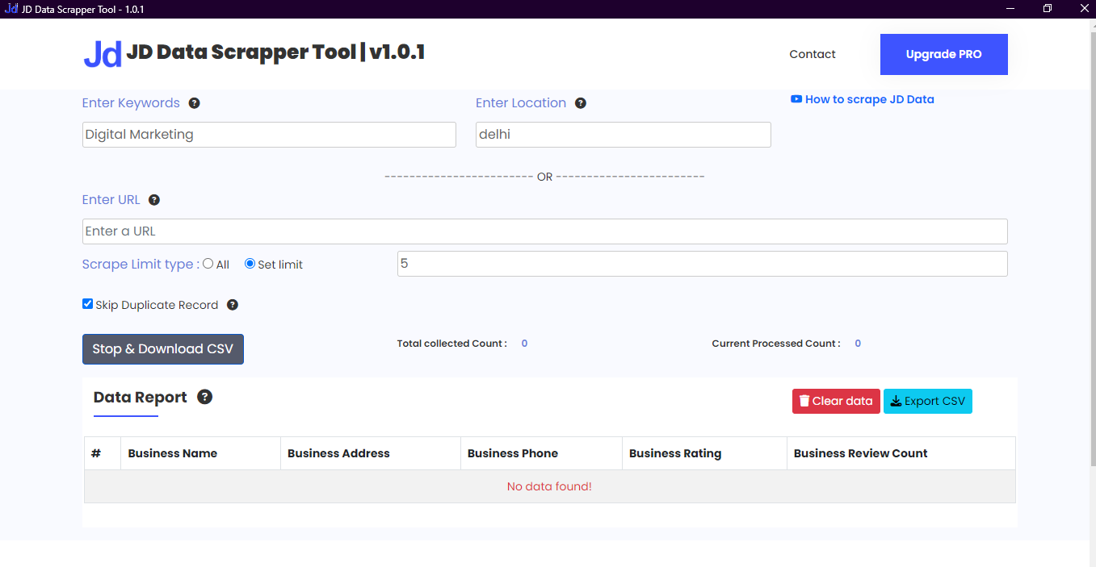This screenshot has height=567, width=1096.
Task: Minimize the JD Data Scrapper window
Action: (x=1010, y=9)
